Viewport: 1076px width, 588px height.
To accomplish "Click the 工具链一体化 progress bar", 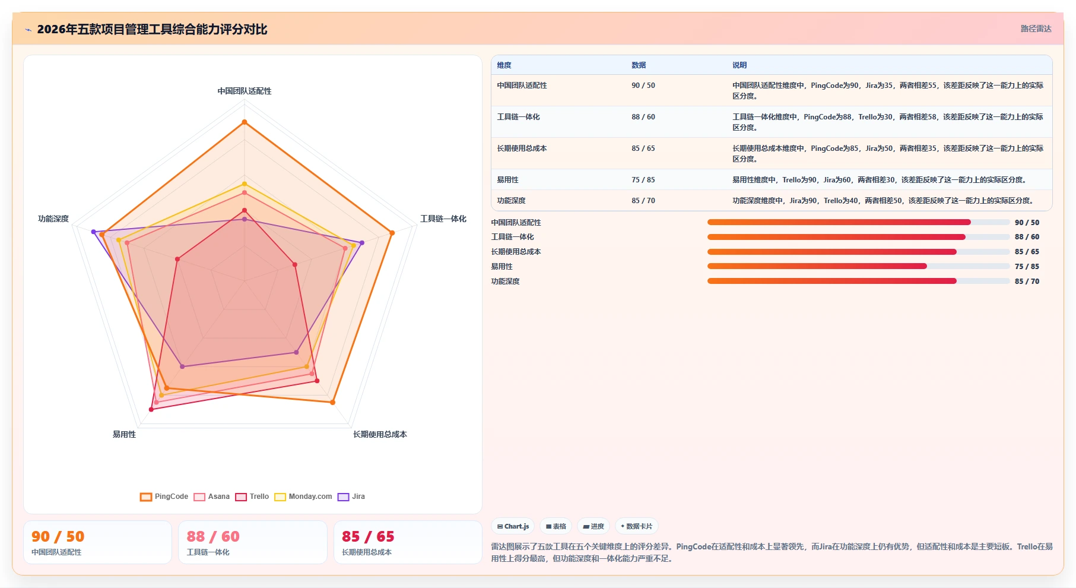I will pyautogui.click(x=858, y=237).
